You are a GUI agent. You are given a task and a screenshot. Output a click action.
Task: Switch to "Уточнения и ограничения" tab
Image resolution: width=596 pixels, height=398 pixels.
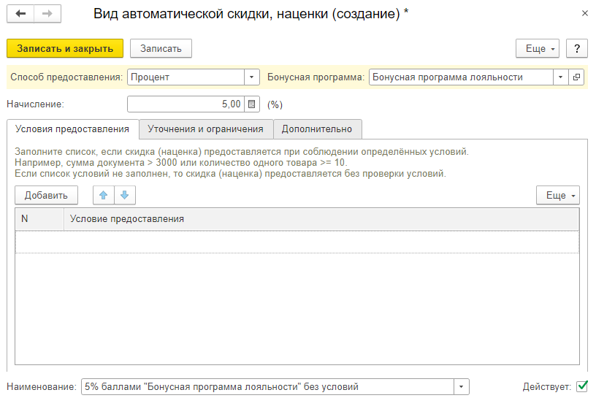(206, 129)
